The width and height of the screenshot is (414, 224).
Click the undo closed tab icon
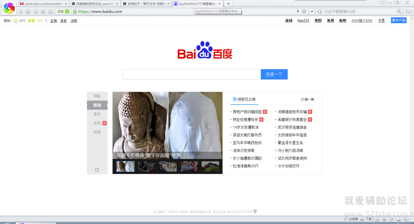tap(36, 12)
